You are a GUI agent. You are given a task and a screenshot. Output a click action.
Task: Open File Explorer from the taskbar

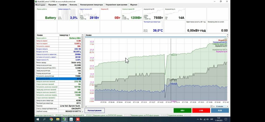[58, 119]
